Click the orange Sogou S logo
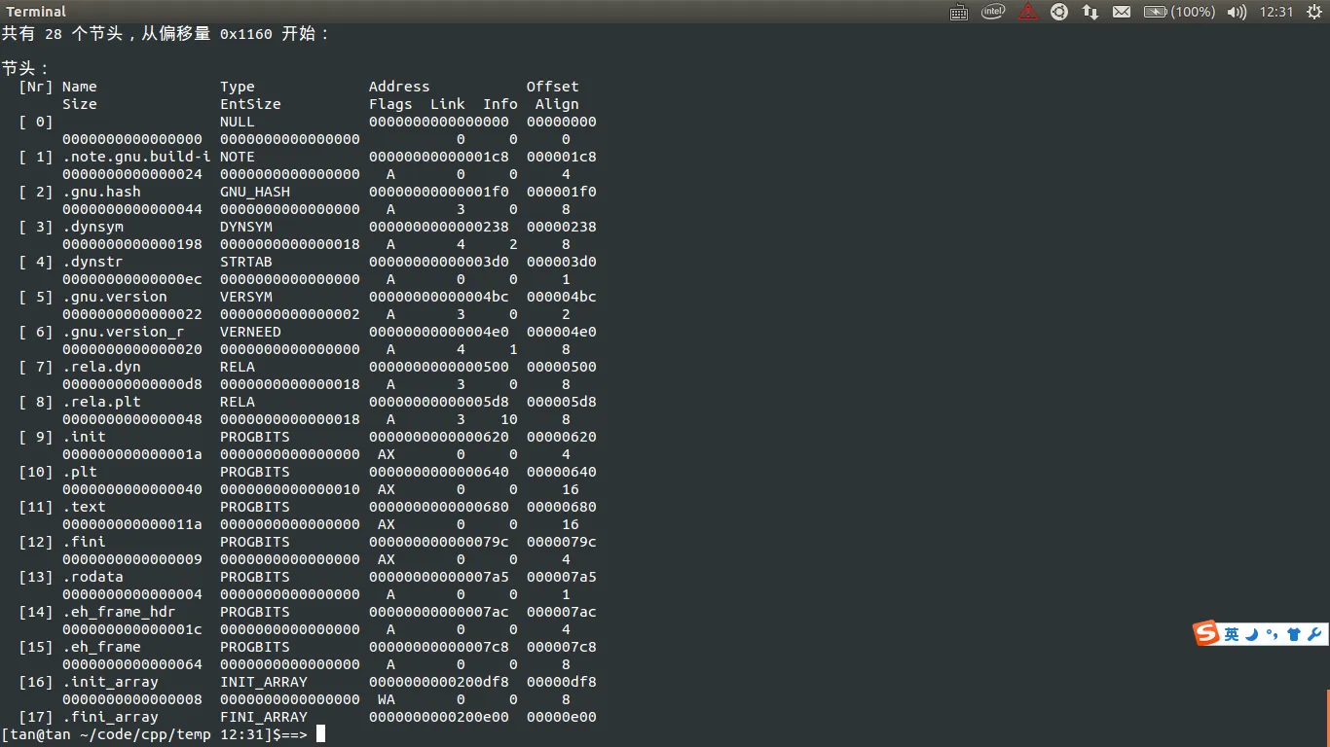1330x747 pixels. point(1207,633)
